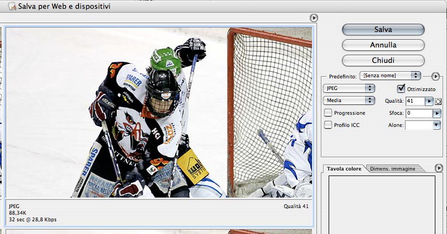The image size is (447, 234).
Task: Open the Media quality level dropdown
Action: point(349,100)
